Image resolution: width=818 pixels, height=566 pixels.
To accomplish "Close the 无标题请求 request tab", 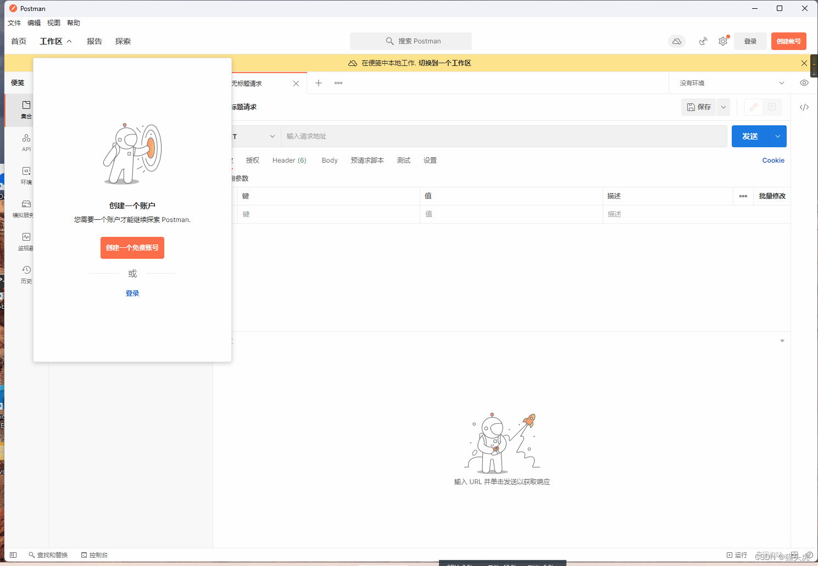I will [296, 84].
